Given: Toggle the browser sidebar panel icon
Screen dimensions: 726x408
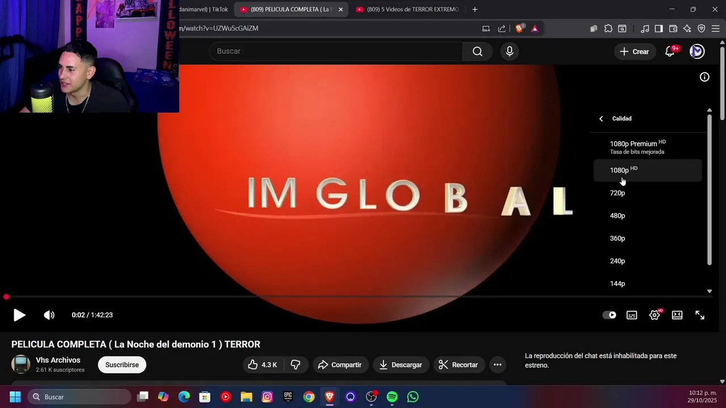Looking at the screenshot, I should (x=659, y=28).
